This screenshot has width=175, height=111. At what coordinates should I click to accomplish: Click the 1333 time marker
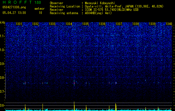52,24
